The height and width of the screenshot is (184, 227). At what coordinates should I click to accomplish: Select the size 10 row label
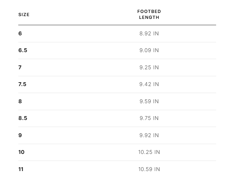[21, 152]
